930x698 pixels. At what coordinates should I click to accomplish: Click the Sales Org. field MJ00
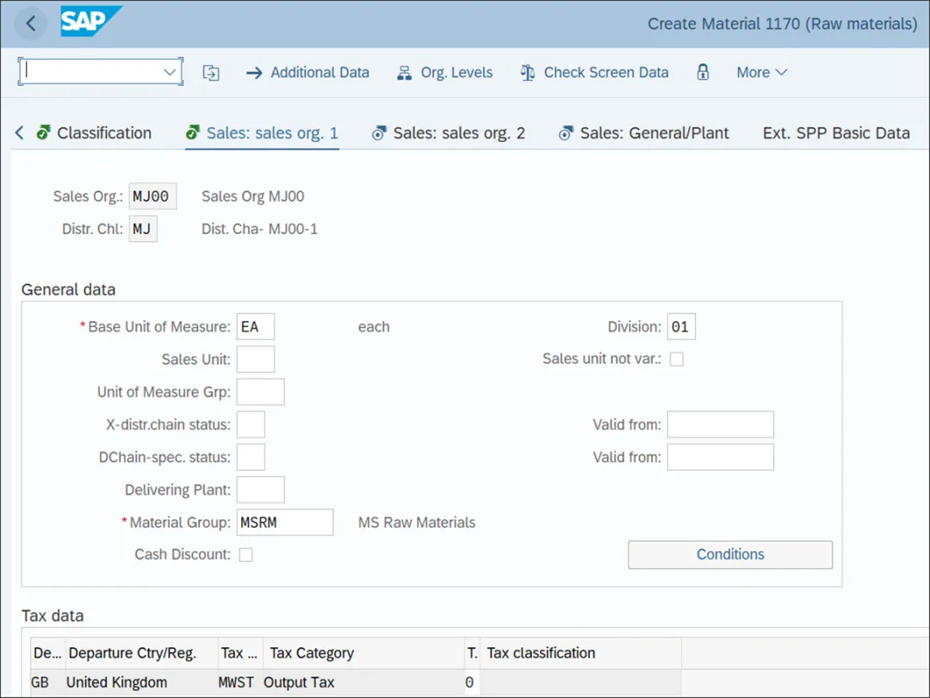152,196
